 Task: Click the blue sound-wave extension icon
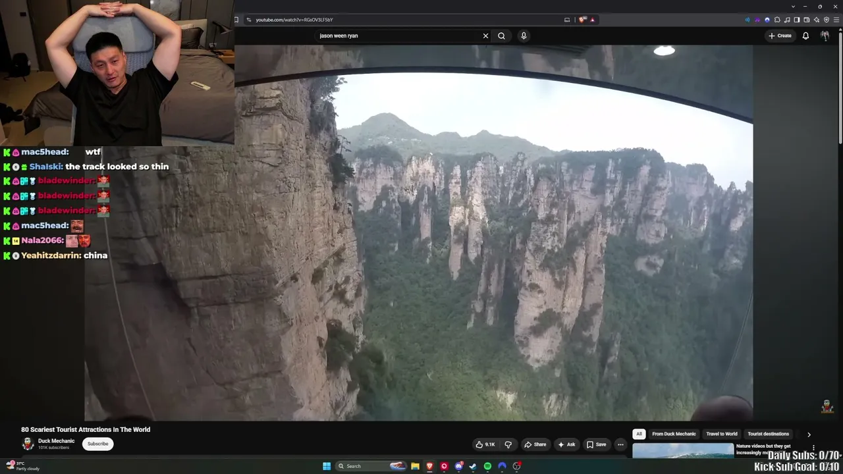click(747, 20)
